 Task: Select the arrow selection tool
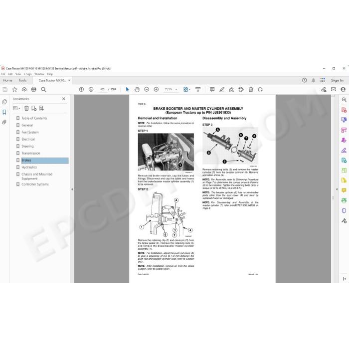click(127, 89)
